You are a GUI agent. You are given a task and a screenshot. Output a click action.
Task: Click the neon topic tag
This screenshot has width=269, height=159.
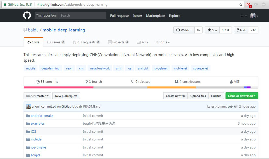click(69, 68)
